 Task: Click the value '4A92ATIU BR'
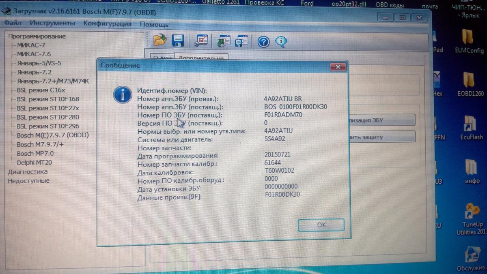pyautogui.click(x=282, y=99)
